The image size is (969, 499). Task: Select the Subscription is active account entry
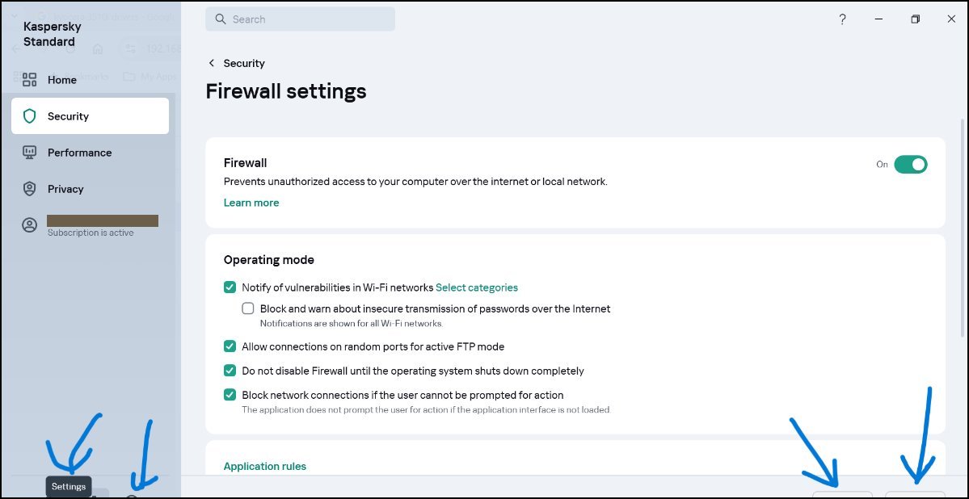coord(91,226)
